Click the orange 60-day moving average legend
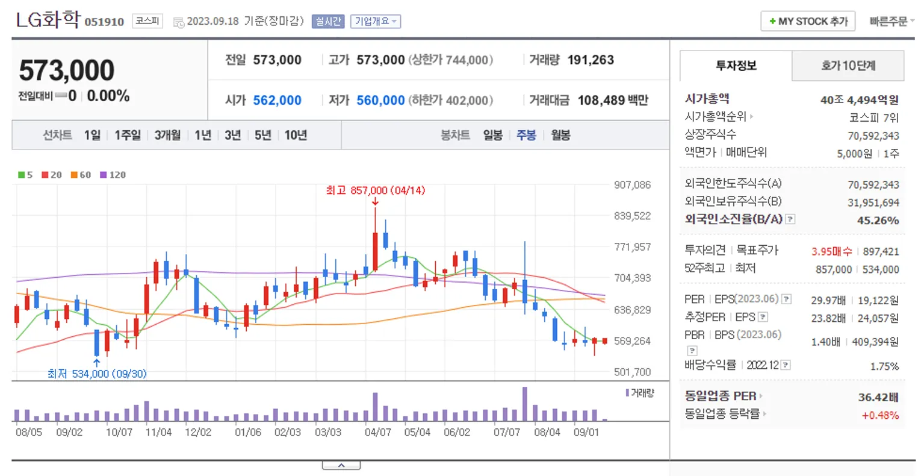Viewport: 924px width, 476px height. coord(81,175)
